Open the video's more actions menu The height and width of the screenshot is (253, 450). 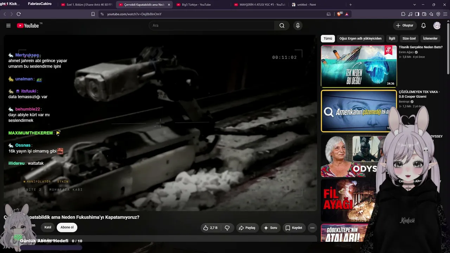pyautogui.click(x=312, y=228)
